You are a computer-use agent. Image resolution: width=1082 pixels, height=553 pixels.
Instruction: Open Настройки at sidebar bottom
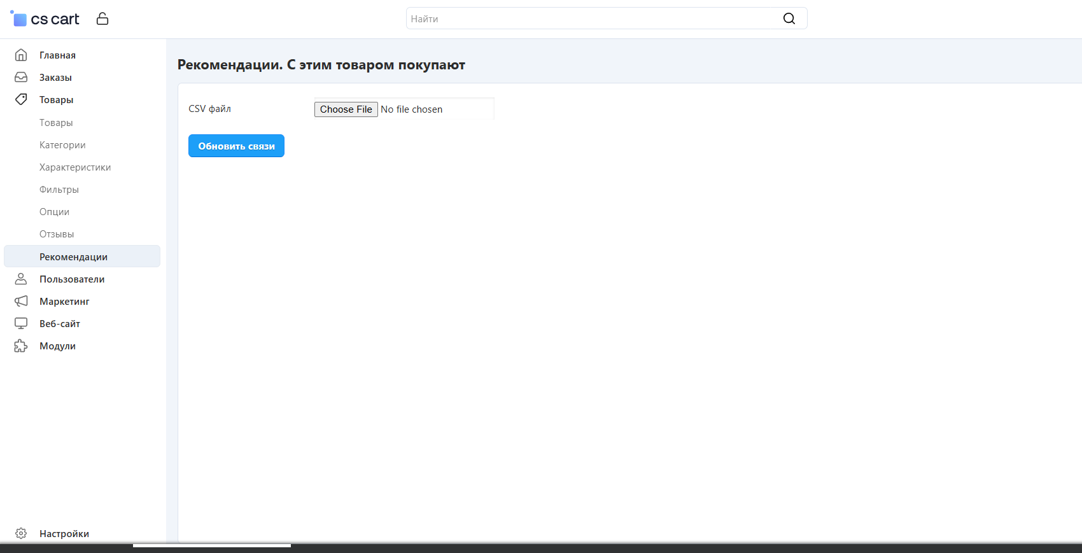click(64, 534)
